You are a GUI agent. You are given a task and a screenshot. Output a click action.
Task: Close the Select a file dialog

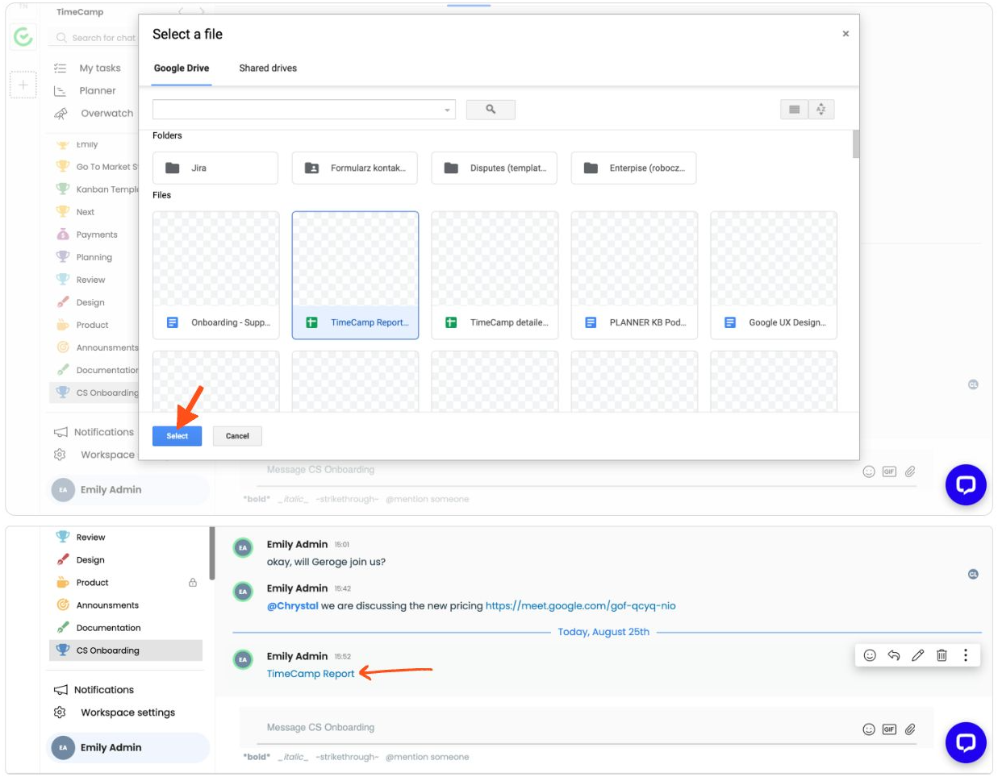pos(846,34)
